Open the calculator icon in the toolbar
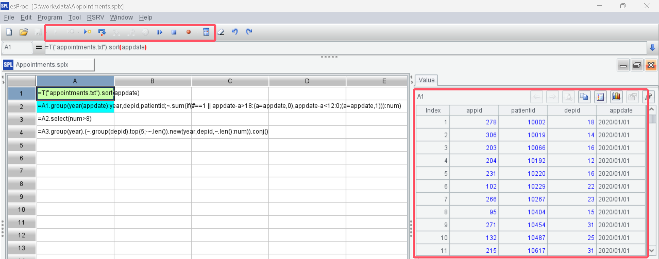The width and height of the screenshot is (659, 259). (206, 32)
